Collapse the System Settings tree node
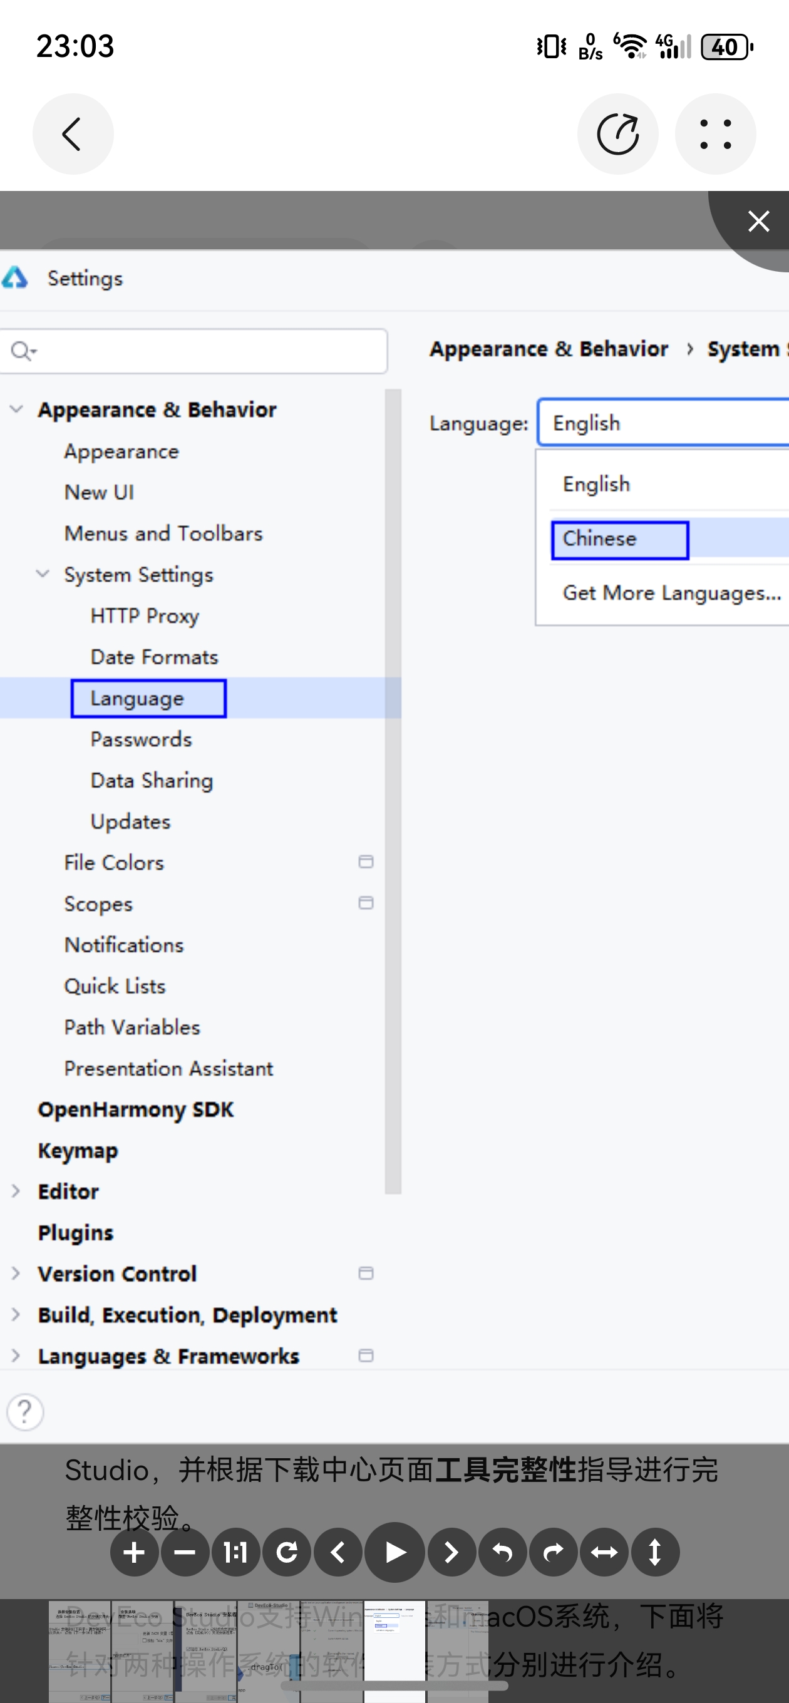789x1703 pixels. pyautogui.click(x=43, y=574)
